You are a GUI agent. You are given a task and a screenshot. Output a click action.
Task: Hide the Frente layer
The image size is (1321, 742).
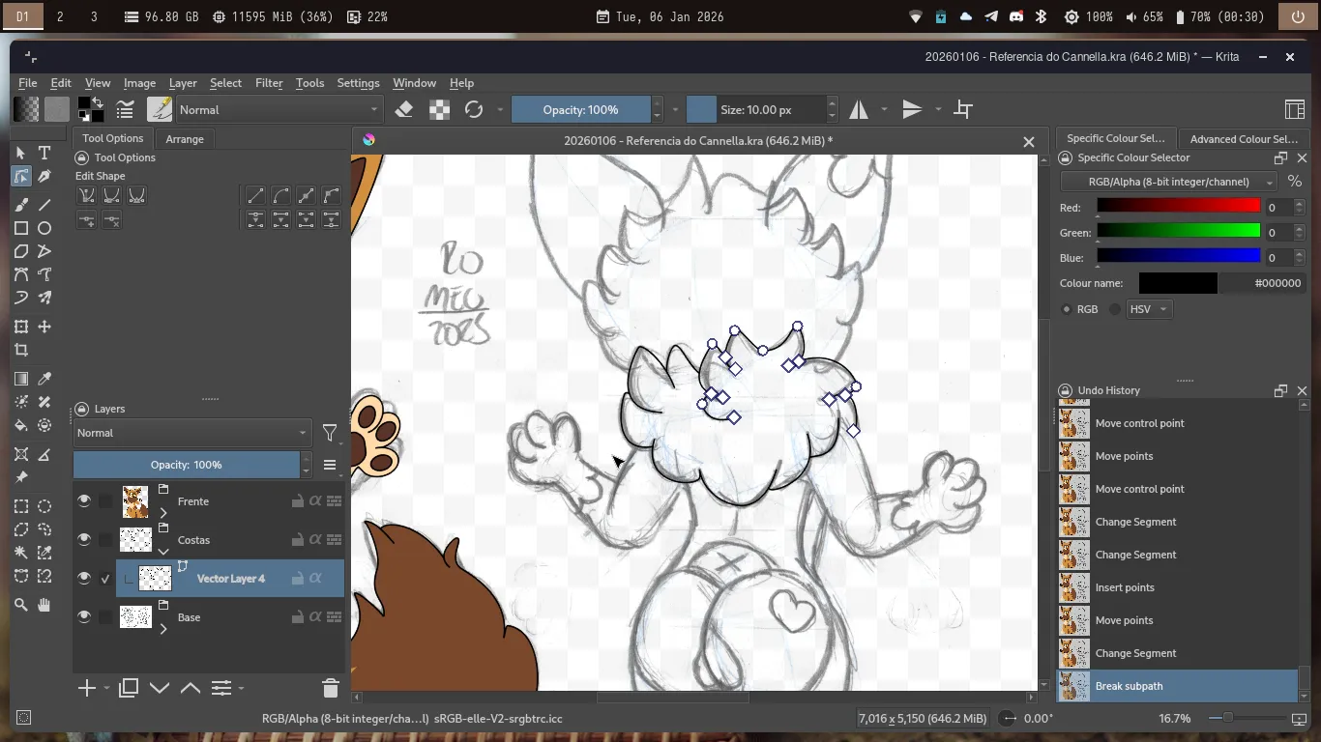tap(84, 500)
